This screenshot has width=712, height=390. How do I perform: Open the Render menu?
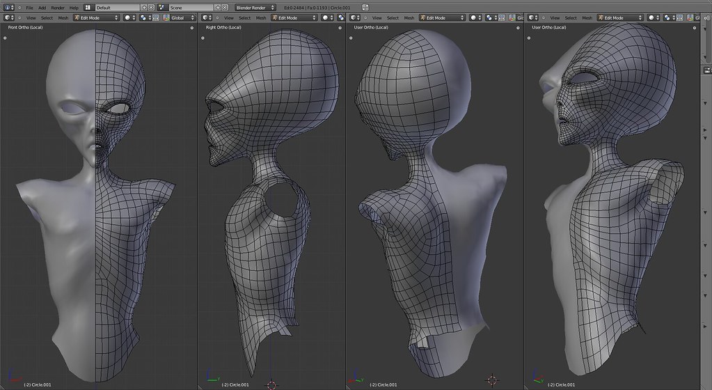point(57,7)
